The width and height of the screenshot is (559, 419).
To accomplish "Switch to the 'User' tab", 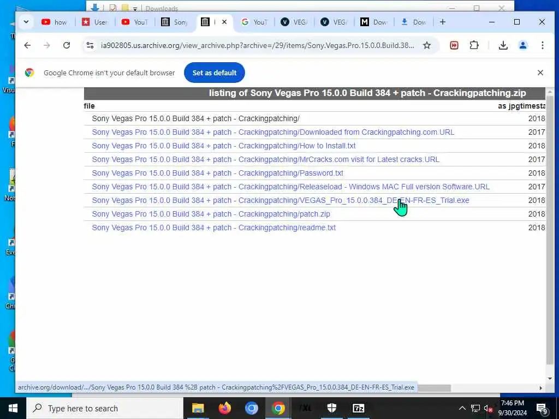I will [x=94, y=22].
